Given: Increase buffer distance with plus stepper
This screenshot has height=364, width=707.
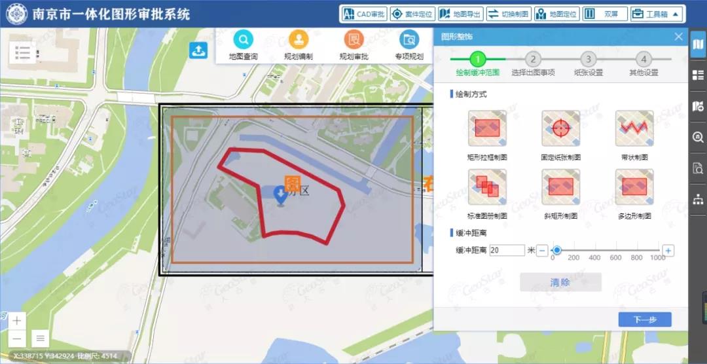Looking at the screenshot, I should [668, 251].
